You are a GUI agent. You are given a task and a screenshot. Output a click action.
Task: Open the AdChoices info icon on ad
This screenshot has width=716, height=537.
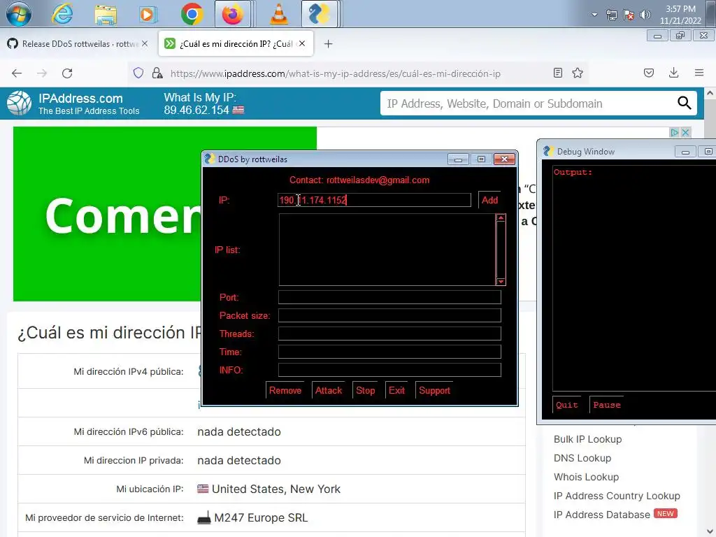675,132
